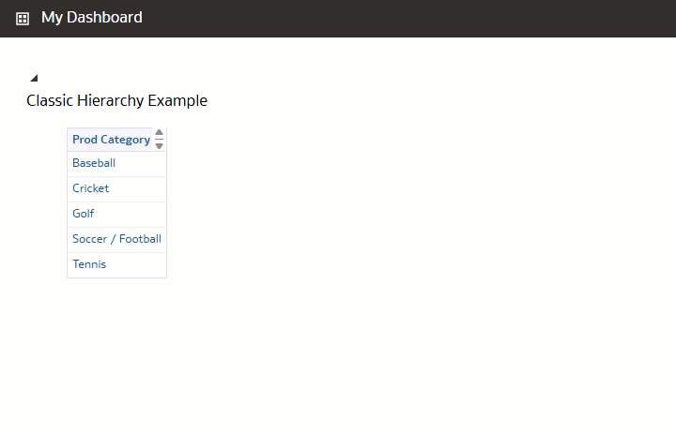676x433 pixels.
Task: Click the word Soccer in the table
Action: tap(90, 239)
